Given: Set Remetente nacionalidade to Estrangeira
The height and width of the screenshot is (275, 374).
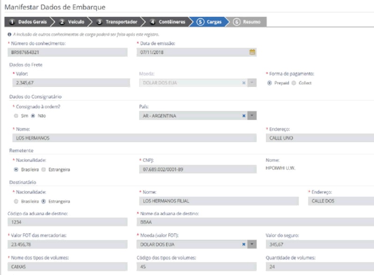Looking at the screenshot, I should pyautogui.click(x=44, y=169).
